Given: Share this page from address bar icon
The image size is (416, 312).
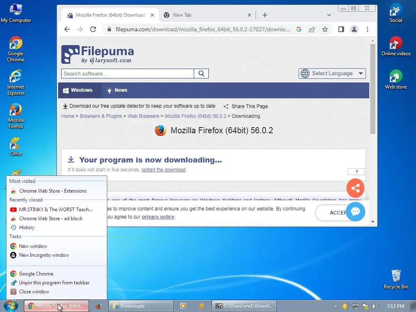Looking at the screenshot, I should pos(312,29).
